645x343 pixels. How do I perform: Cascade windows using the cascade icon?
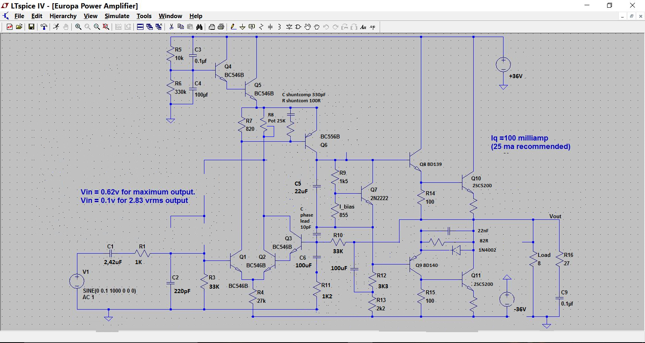point(150,27)
